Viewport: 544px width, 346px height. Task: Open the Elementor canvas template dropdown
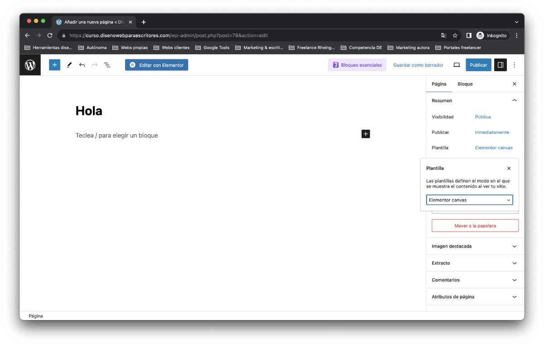tap(469, 200)
